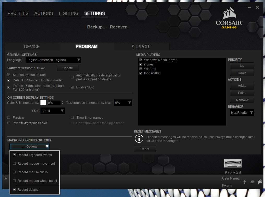Click the Reset messages button
This screenshot has height=197, width=265.
click(x=145, y=149)
